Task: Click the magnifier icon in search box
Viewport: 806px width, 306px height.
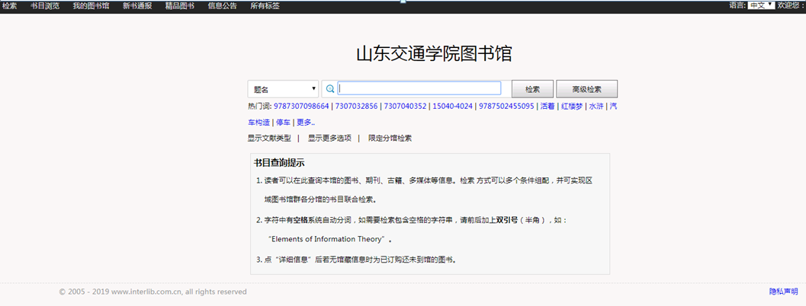Action: click(330, 89)
